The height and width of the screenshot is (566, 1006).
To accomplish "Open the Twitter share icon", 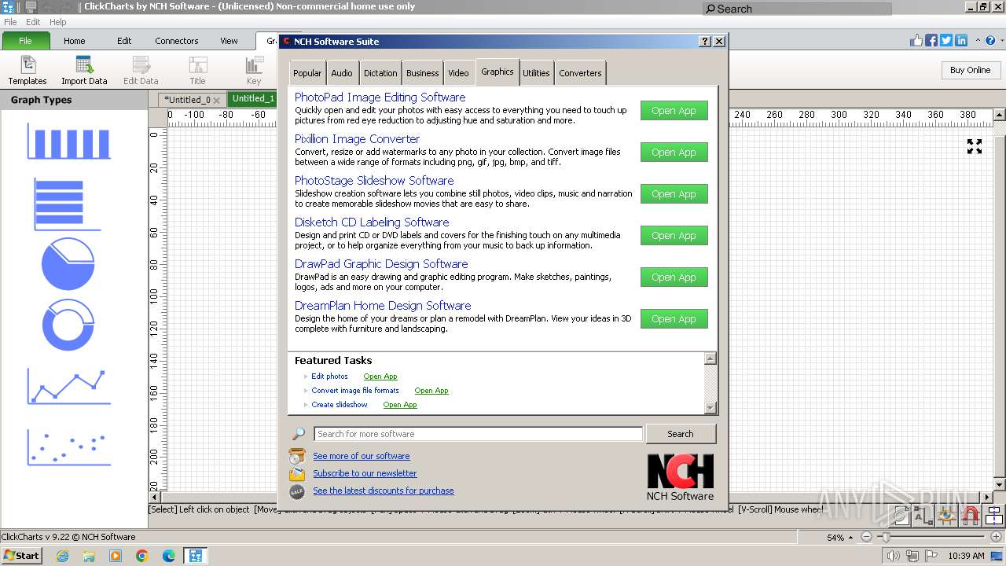I will (x=946, y=41).
